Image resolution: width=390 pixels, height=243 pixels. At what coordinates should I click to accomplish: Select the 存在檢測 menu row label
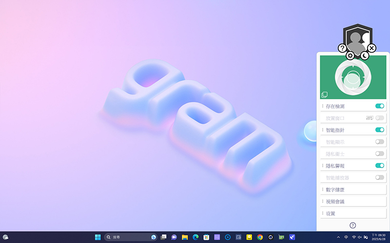(335, 106)
